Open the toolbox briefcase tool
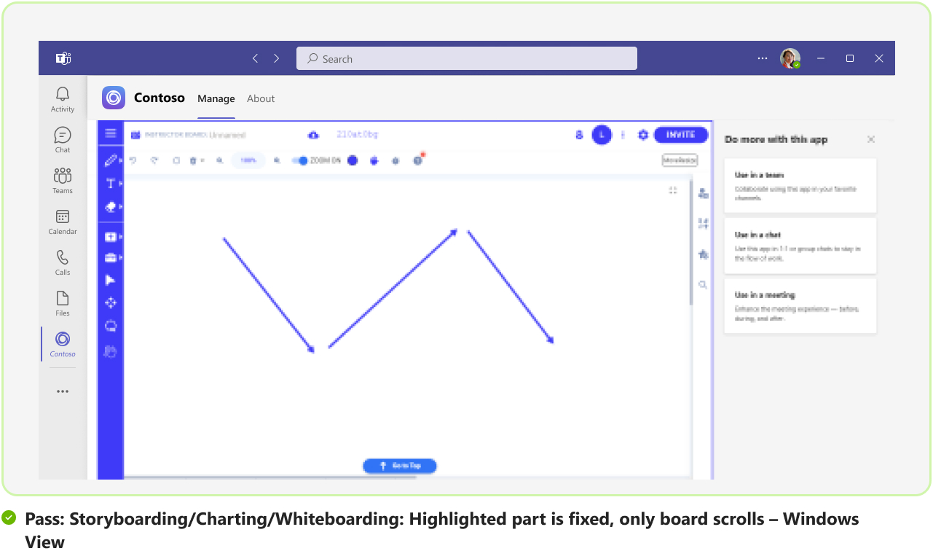This screenshot has width=933, height=551. [110, 257]
